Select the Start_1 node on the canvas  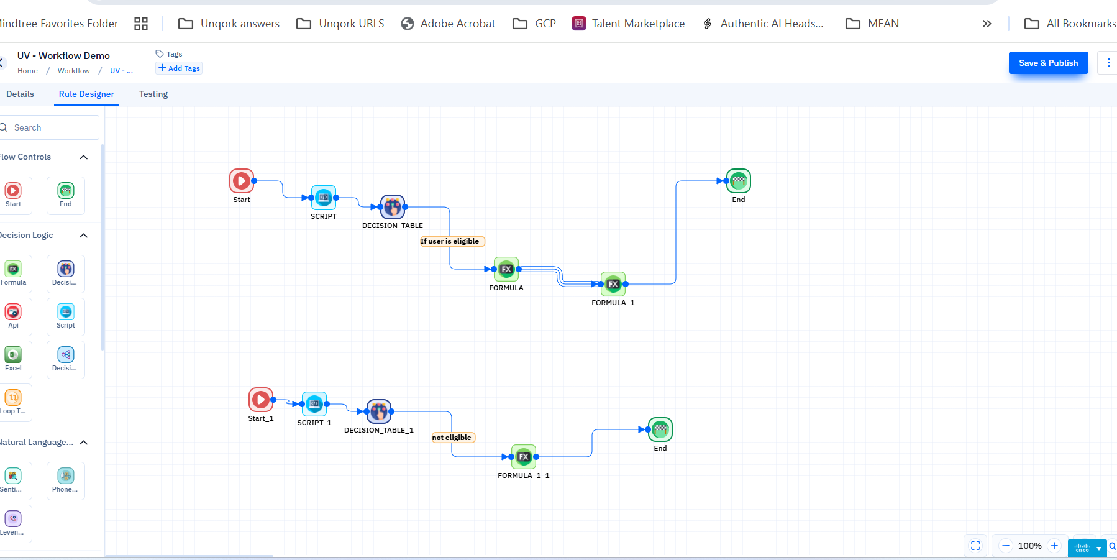(x=261, y=400)
